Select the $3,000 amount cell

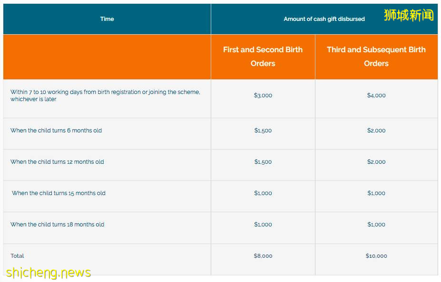(263, 95)
